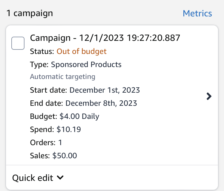Screen dimensions: 224x191
Task: Select the Sponsored Products type text
Action: tap(86, 64)
